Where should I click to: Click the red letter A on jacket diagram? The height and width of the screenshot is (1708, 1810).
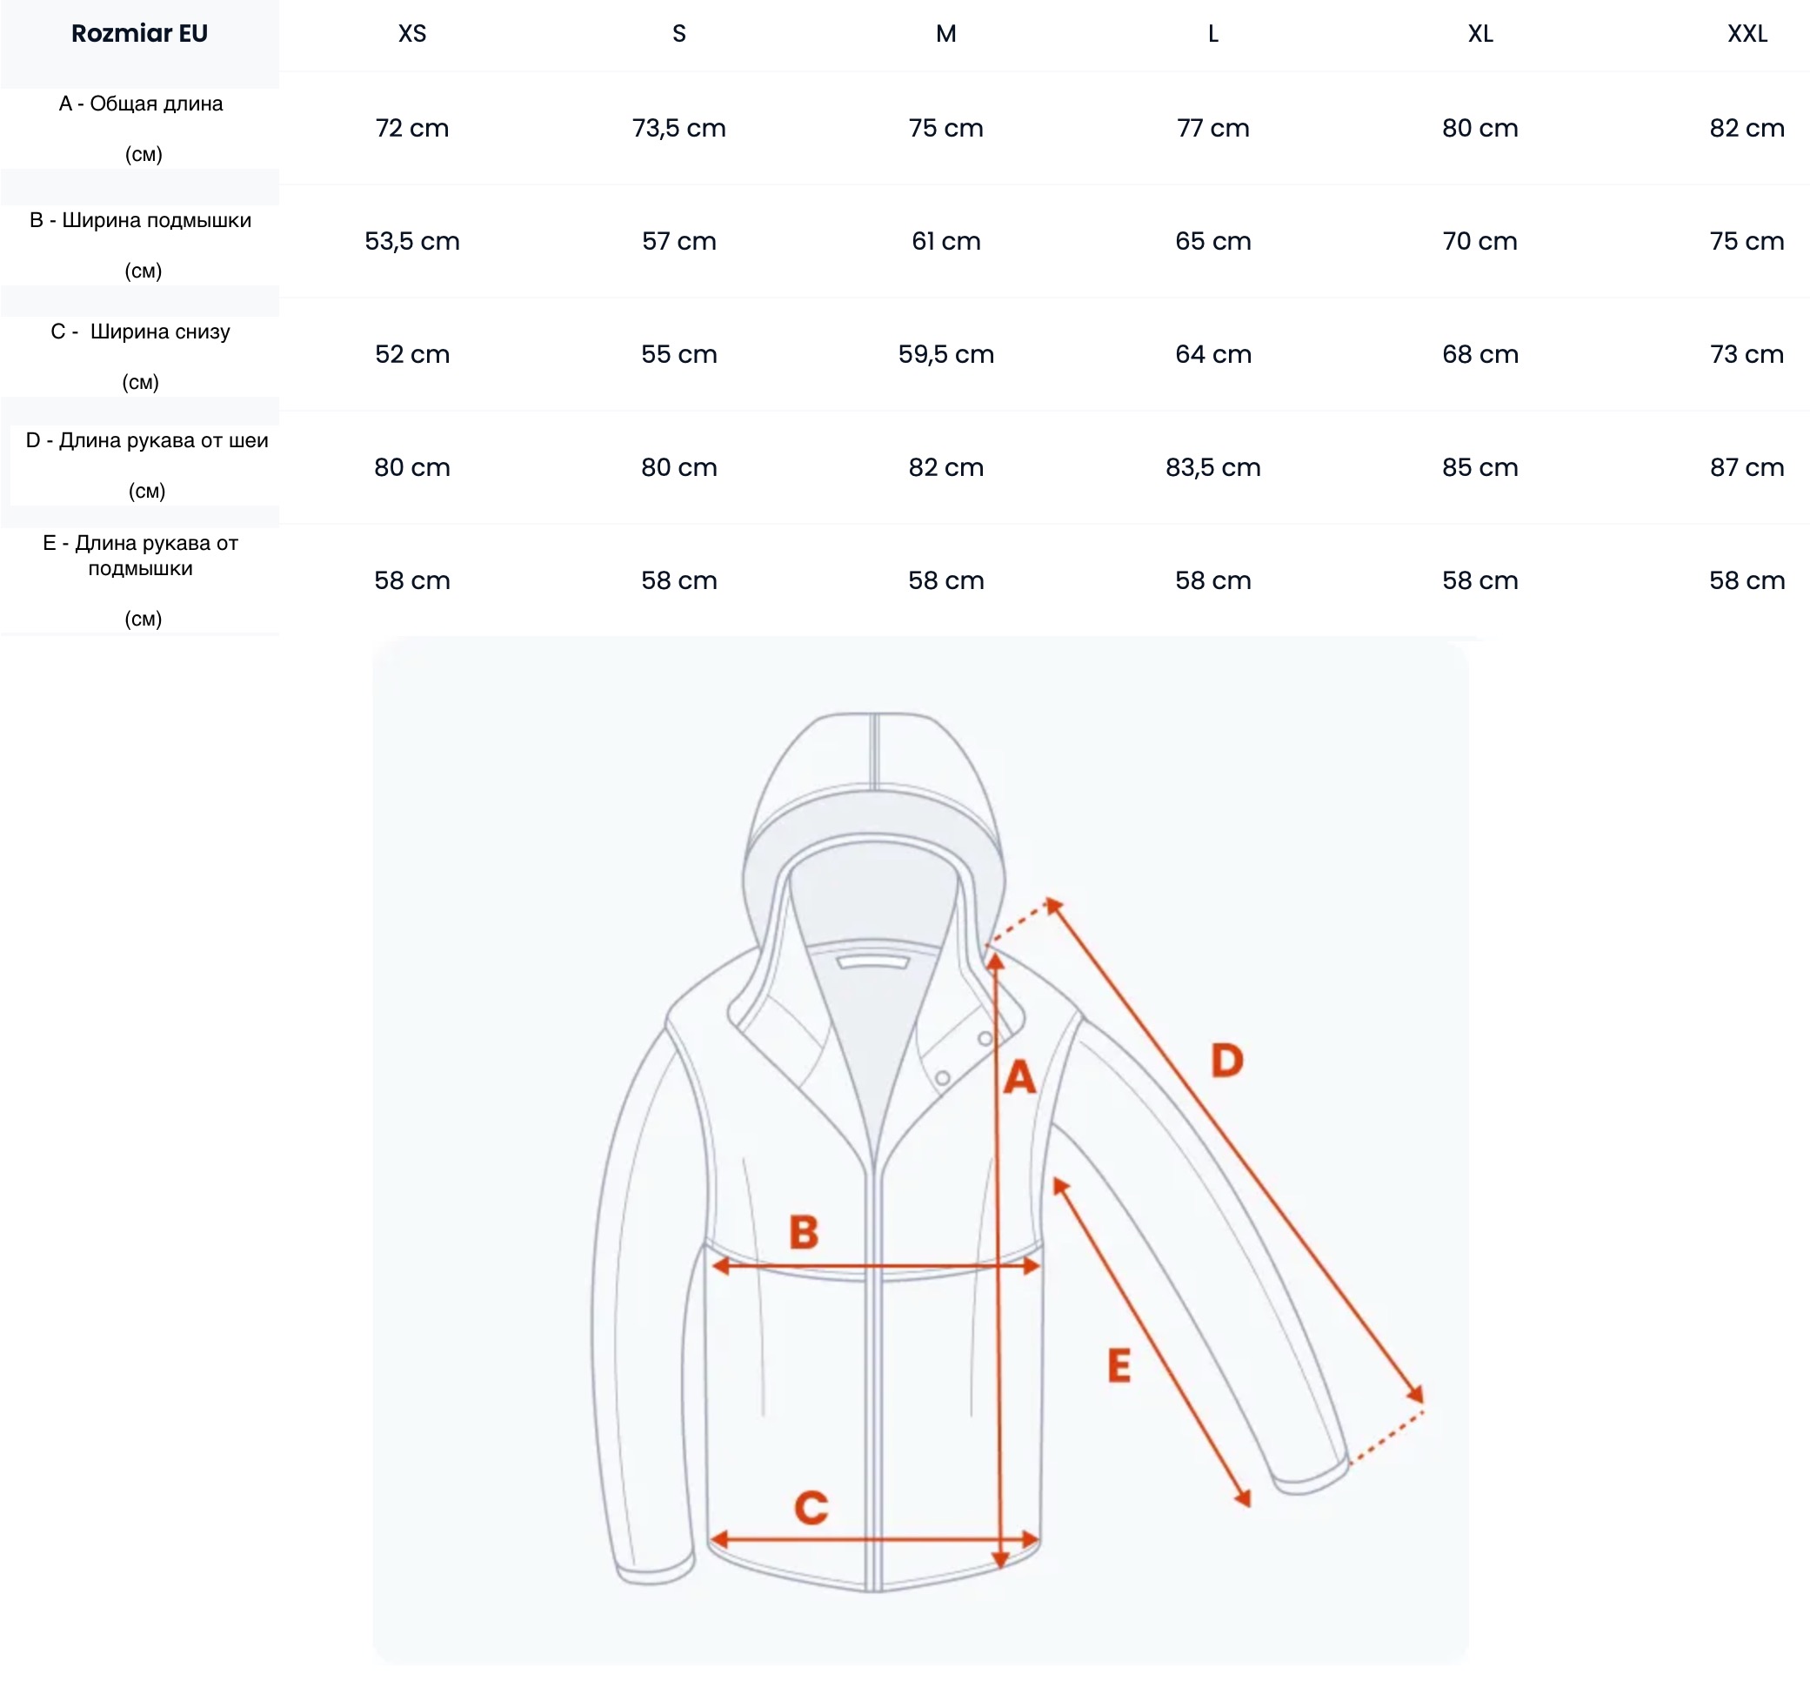[x=1019, y=1076]
